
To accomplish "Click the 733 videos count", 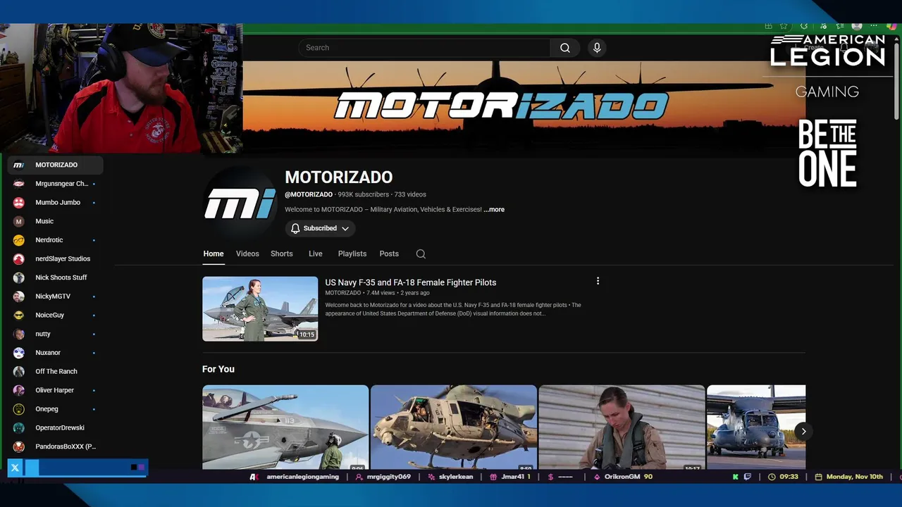I will pyautogui.click(x=410, y=194).
